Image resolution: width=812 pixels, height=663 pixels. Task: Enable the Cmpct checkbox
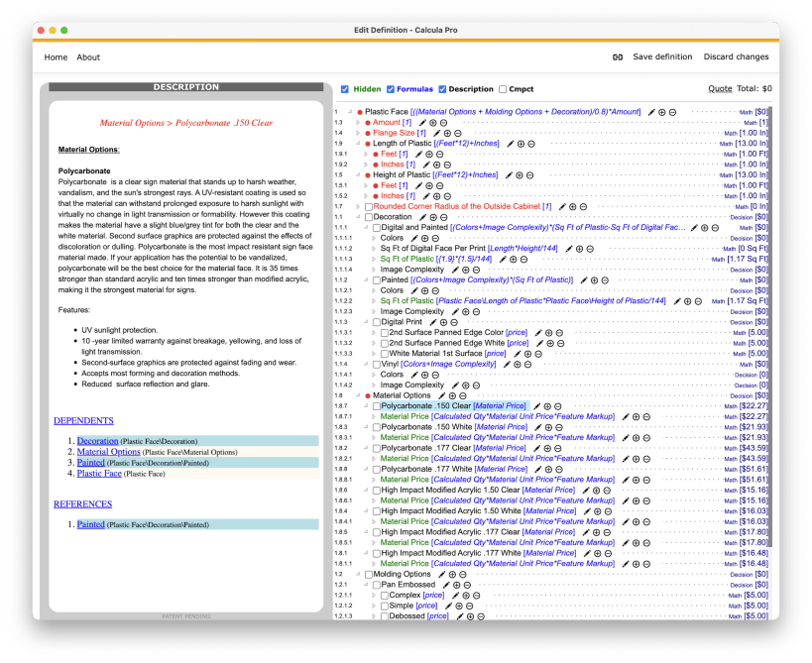coord(503,89)
